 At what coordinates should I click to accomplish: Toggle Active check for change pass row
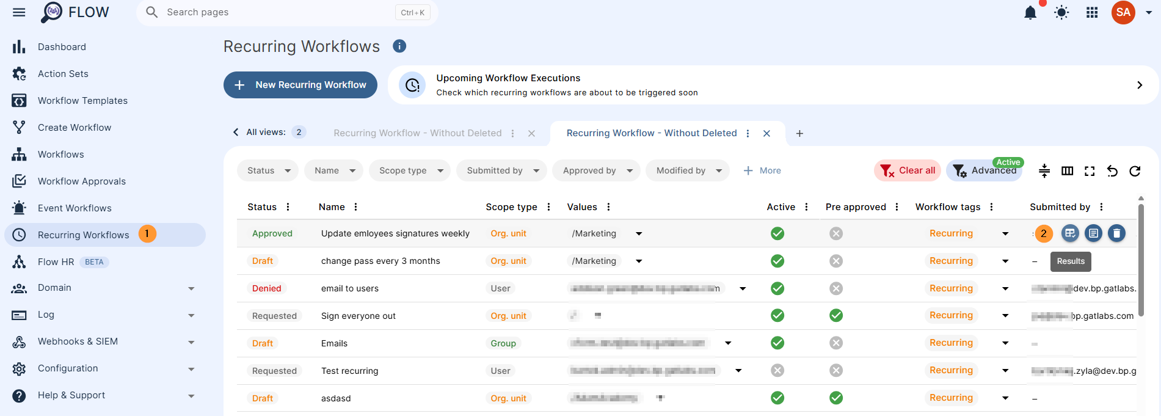pos(777,261)
